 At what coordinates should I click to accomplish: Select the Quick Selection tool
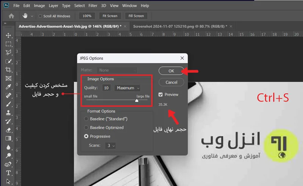(8, 61)
